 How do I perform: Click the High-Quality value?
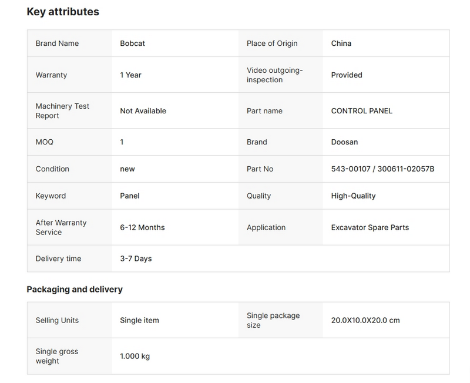click(353, 196)
